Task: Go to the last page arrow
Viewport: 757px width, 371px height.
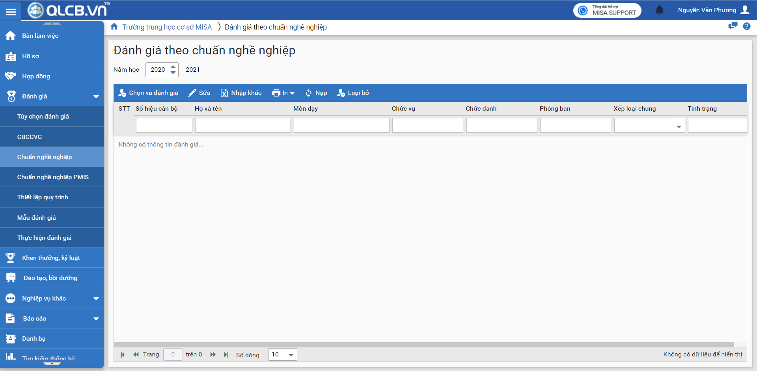Action: coord(226,355)
